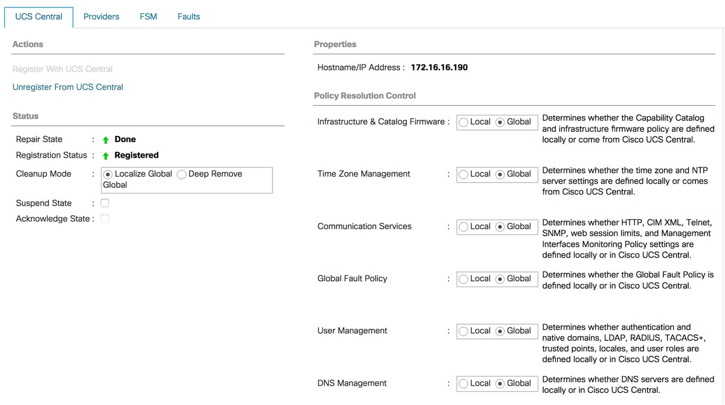
Task: Click the Registered status text
Action: pyautogui.click(x=137, y=155)
